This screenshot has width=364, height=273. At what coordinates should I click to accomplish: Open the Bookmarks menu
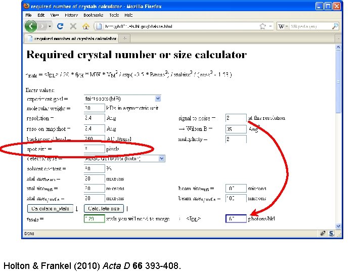coord(94,15)
